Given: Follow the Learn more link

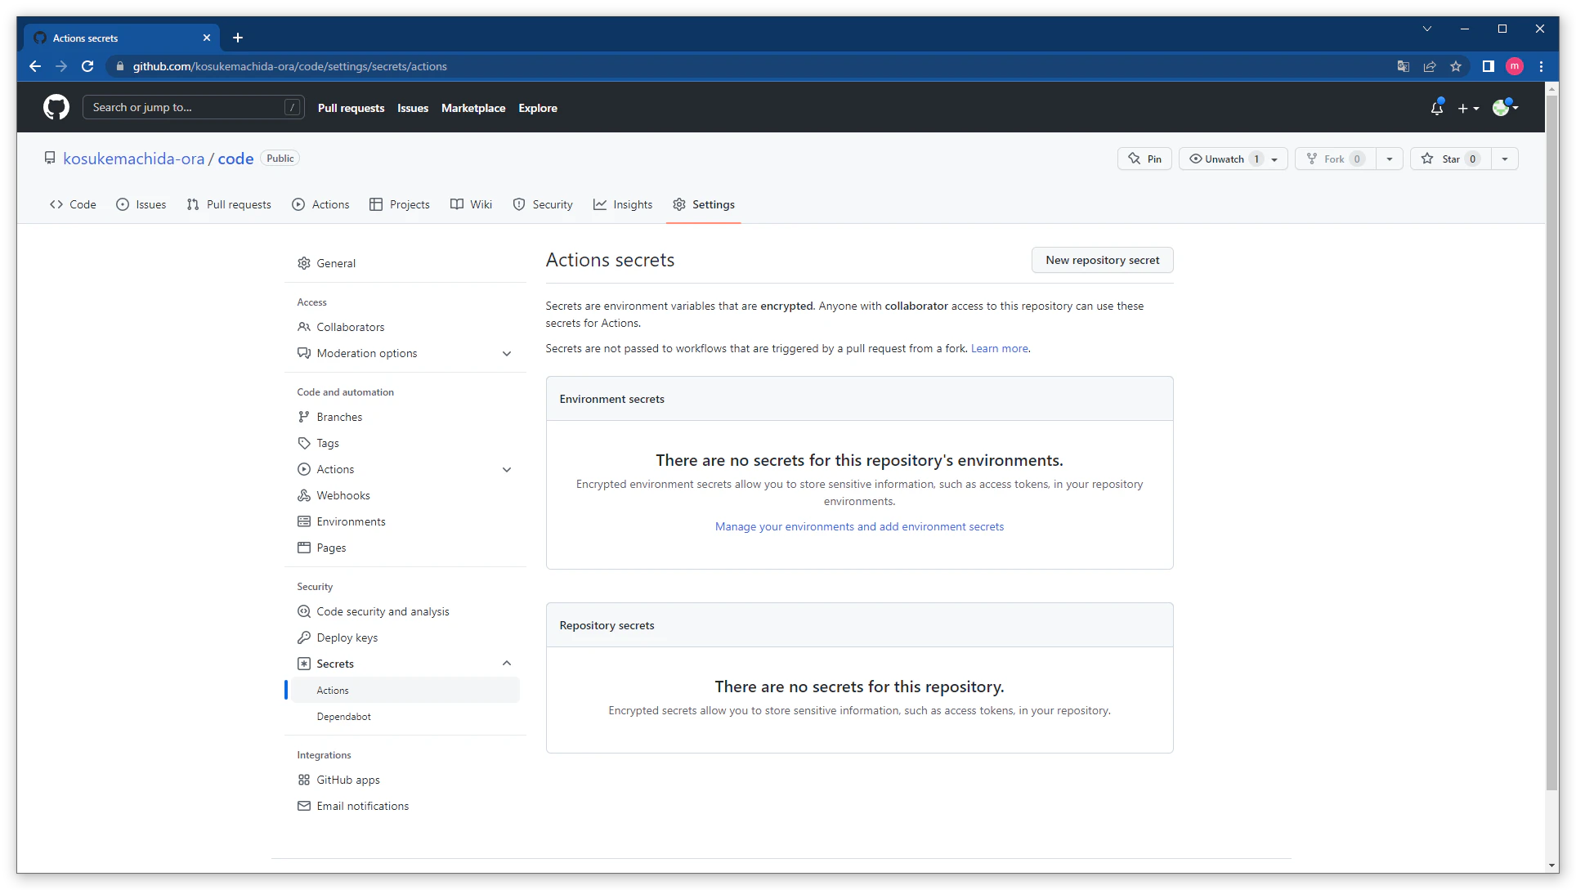Looking at the screenshot, I should click(999, 348).
